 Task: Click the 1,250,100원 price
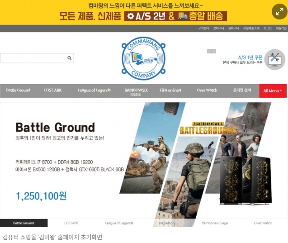coord(41,196)
